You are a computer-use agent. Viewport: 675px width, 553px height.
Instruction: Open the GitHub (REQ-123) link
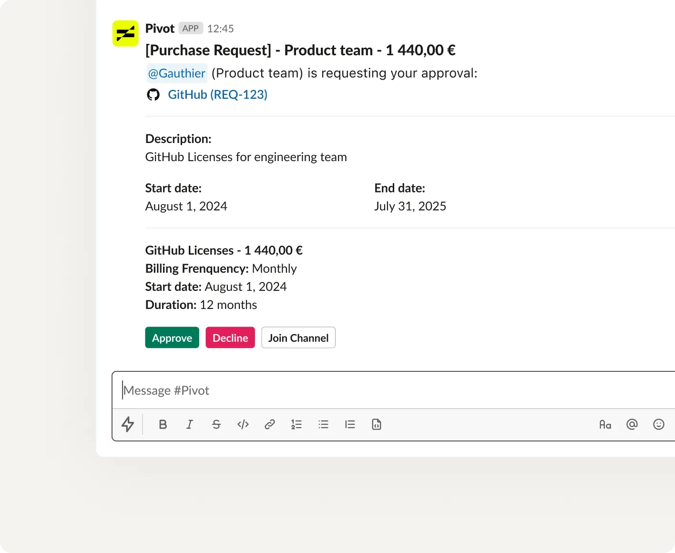click(x=218, y=94)
